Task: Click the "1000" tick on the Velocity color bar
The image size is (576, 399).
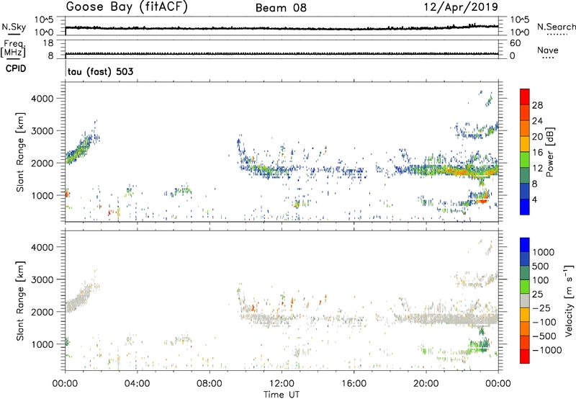Action: (x=544, y=252)
